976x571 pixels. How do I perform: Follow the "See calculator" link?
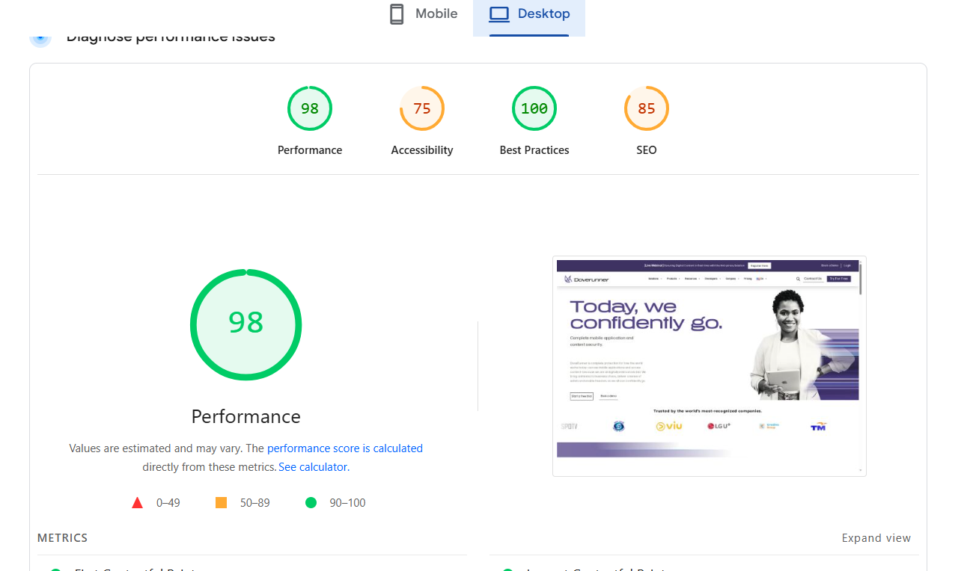click(x=313, y=467)
